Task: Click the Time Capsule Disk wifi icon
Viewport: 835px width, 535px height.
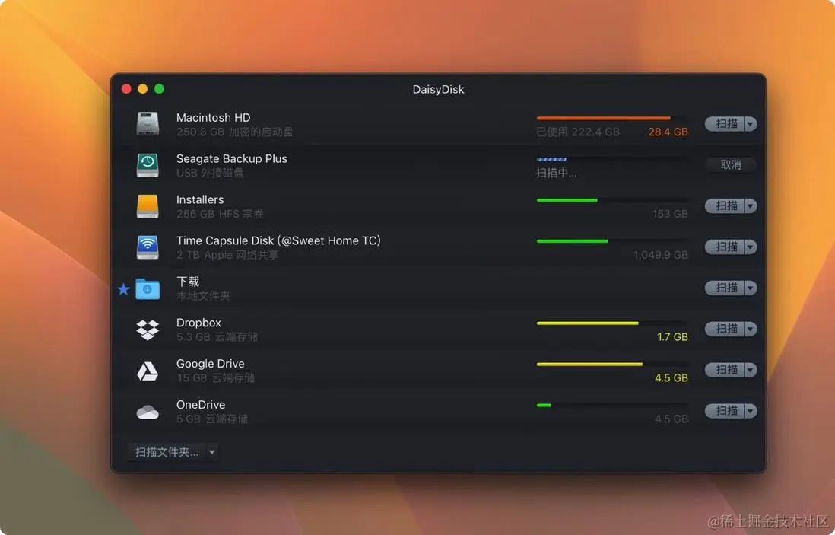Action: [148, 247]
